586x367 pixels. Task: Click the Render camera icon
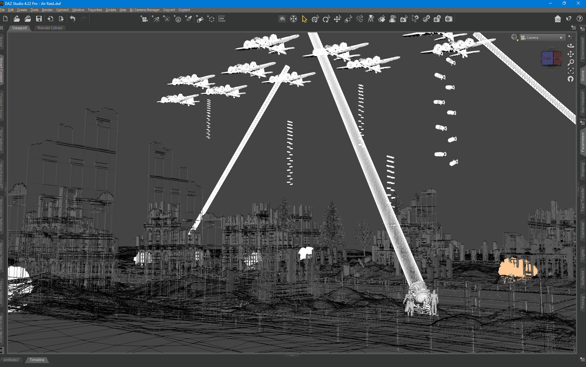click(x=449, y=19)
